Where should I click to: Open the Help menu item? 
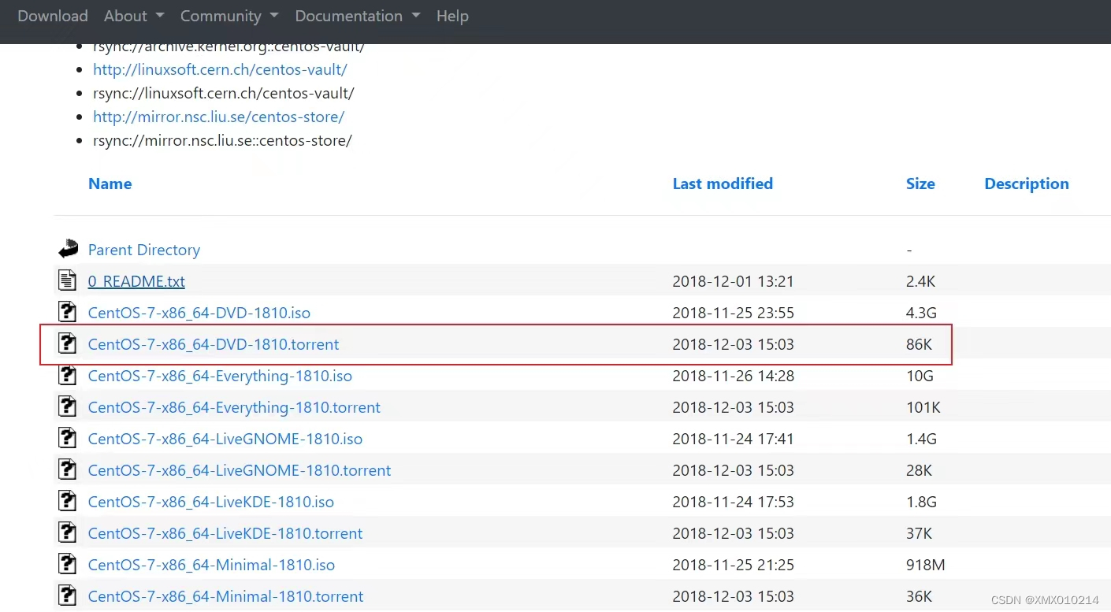point(452,16)
